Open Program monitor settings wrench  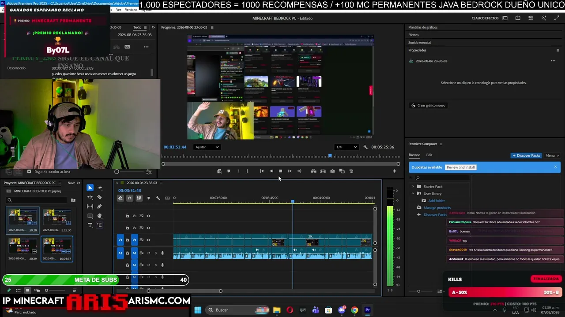pos(365,147)
